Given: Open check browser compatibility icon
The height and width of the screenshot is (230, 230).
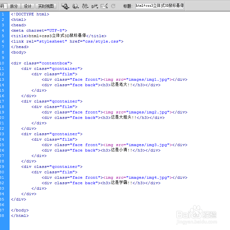Looking at the screenshot, I should 104,6.
